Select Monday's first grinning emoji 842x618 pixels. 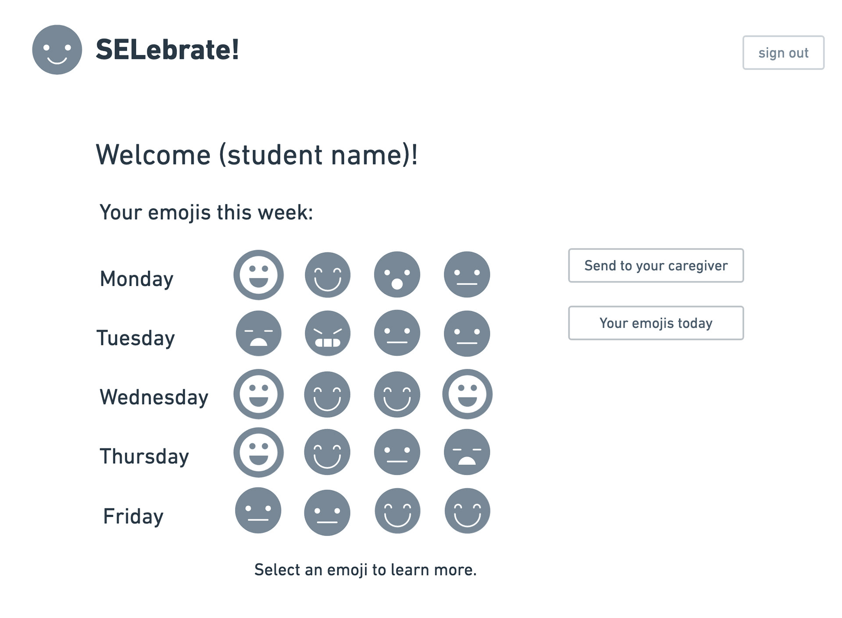[x=258, y=275]
